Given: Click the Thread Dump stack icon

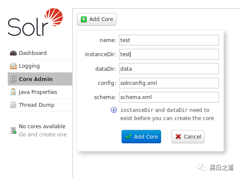Looking at the screenshot, I should [x=13, y=105].
